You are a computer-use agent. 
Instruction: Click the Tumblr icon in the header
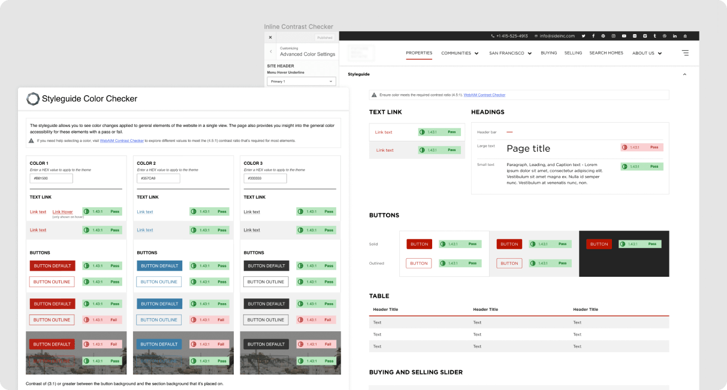tap(654, 35)
